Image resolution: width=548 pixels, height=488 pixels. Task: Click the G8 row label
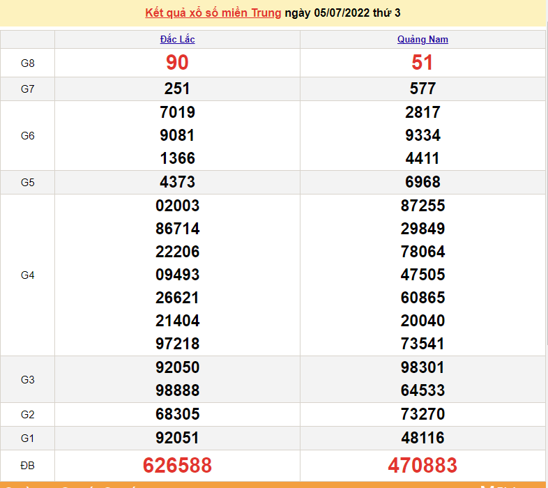[28, 63]
